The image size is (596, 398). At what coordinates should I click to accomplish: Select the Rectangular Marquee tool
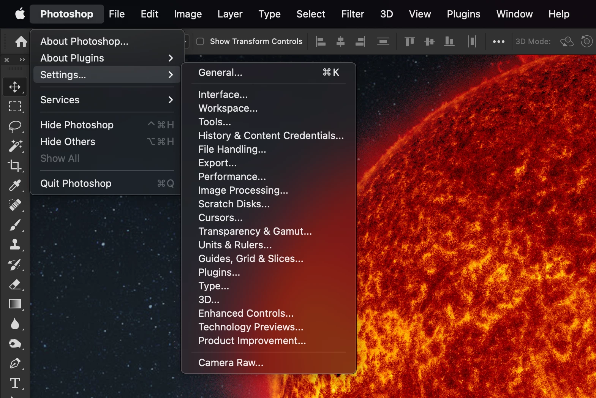click(x=15, y=106)
